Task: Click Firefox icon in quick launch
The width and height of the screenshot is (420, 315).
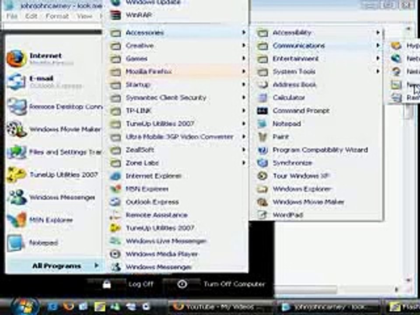Action: pyautogui.click(x=68, y=306)
